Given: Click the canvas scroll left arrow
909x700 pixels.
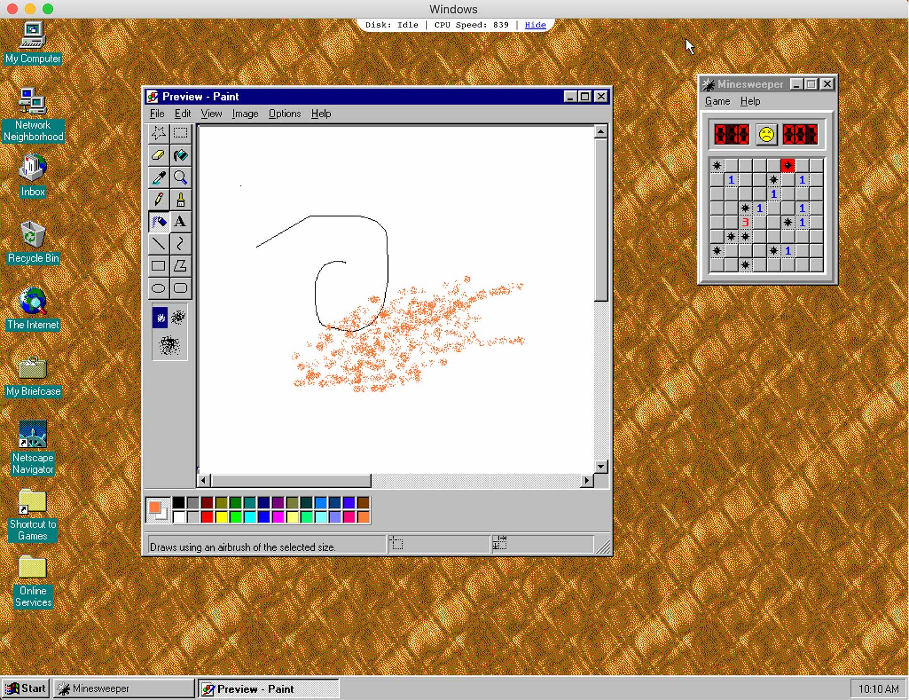Looking at the screenshot, I should tap(205, 481).
